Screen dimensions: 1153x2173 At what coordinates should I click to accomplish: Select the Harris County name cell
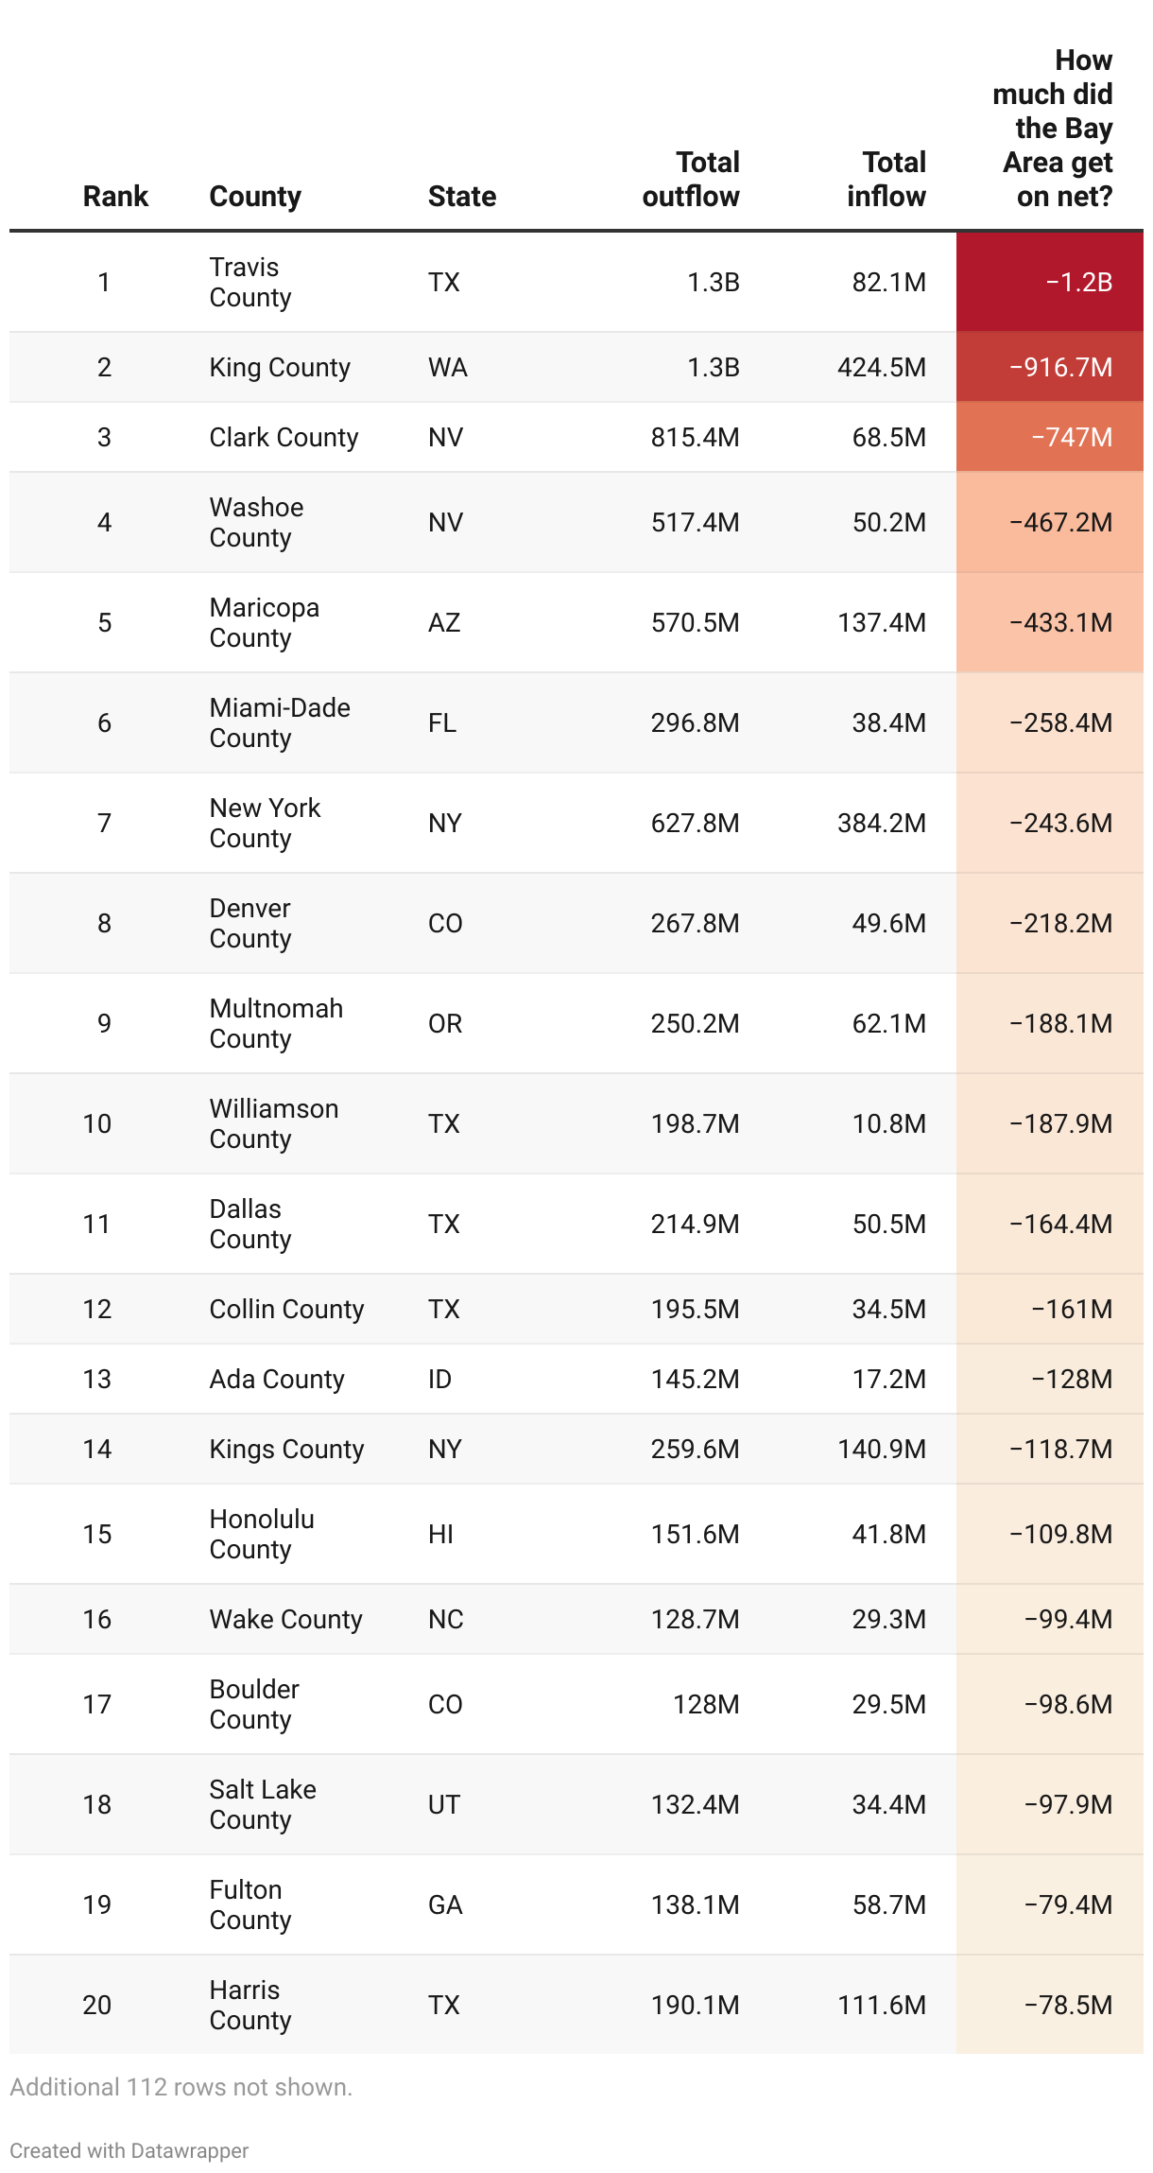[250, 2005]
